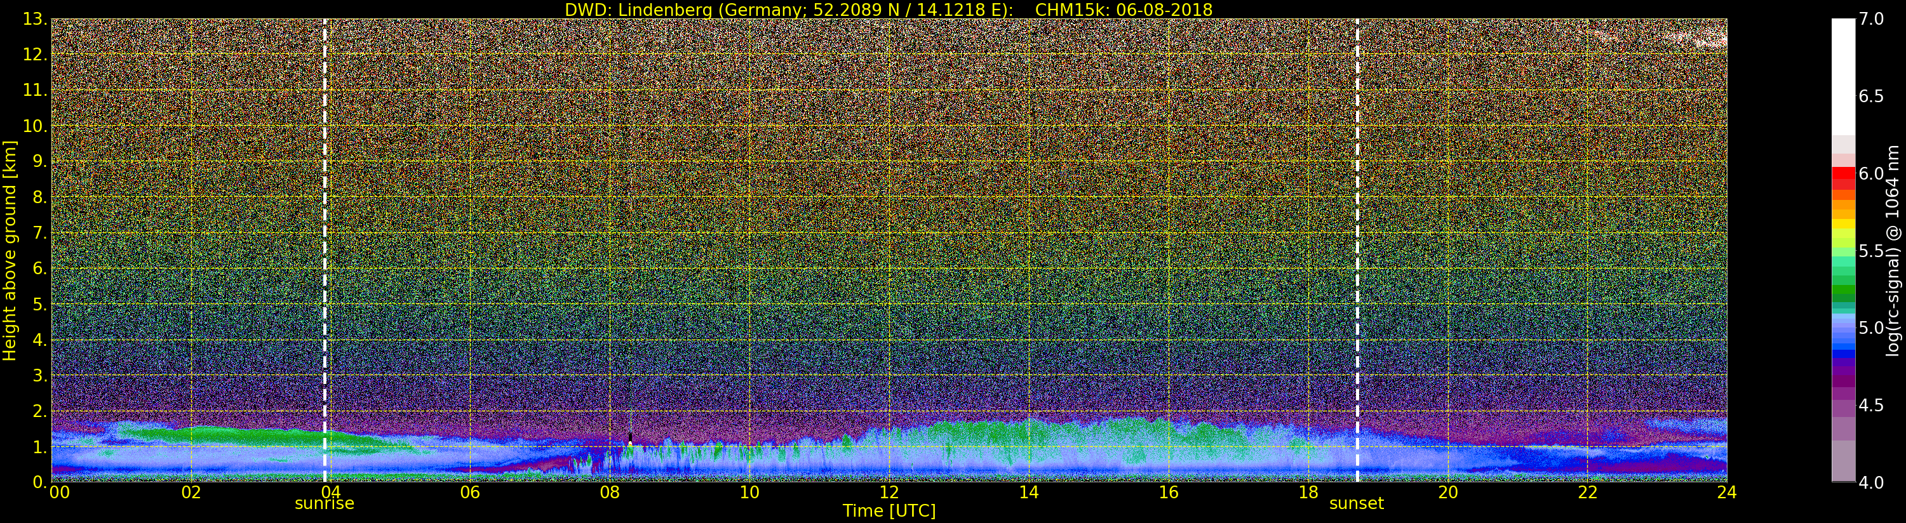Click the height axis tick '10.'
Viewport: 1906px width, 523px height.
click(36, 126)
